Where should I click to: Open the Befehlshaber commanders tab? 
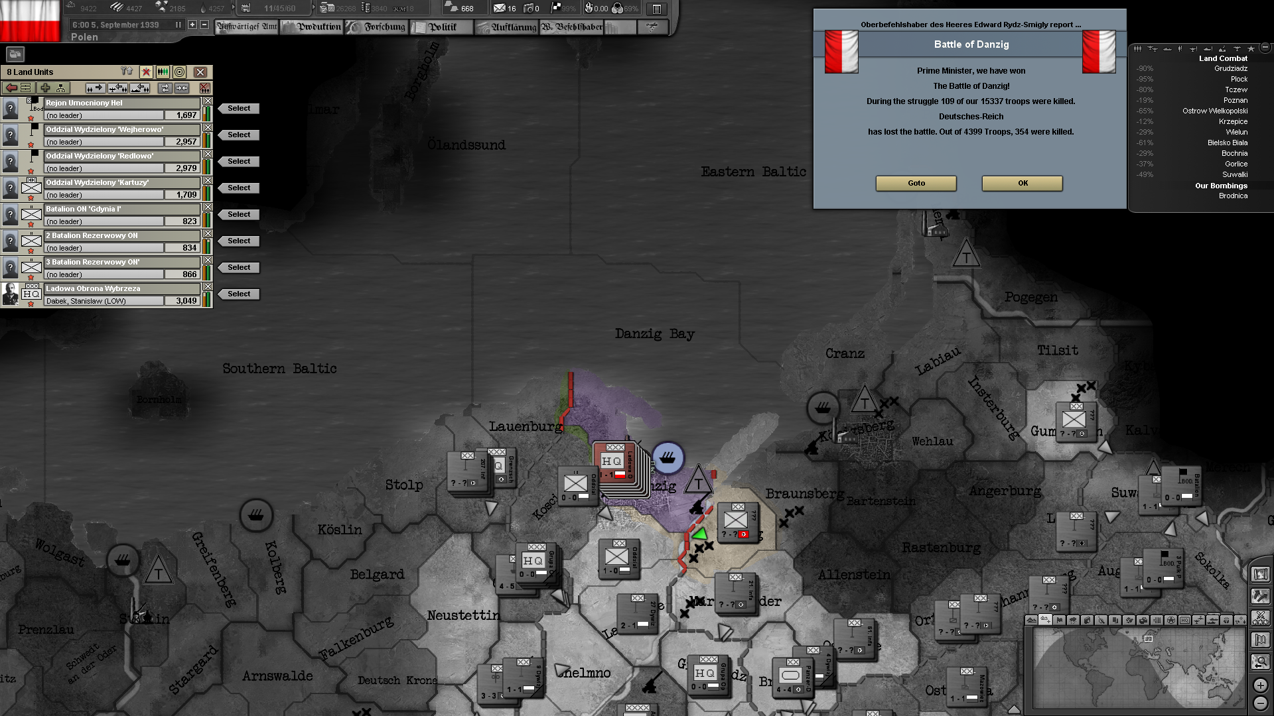(x=572, y=27)
